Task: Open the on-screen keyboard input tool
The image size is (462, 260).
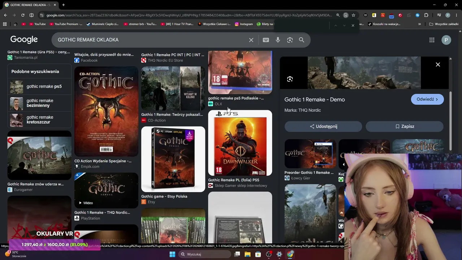Action: coord(266,40)
